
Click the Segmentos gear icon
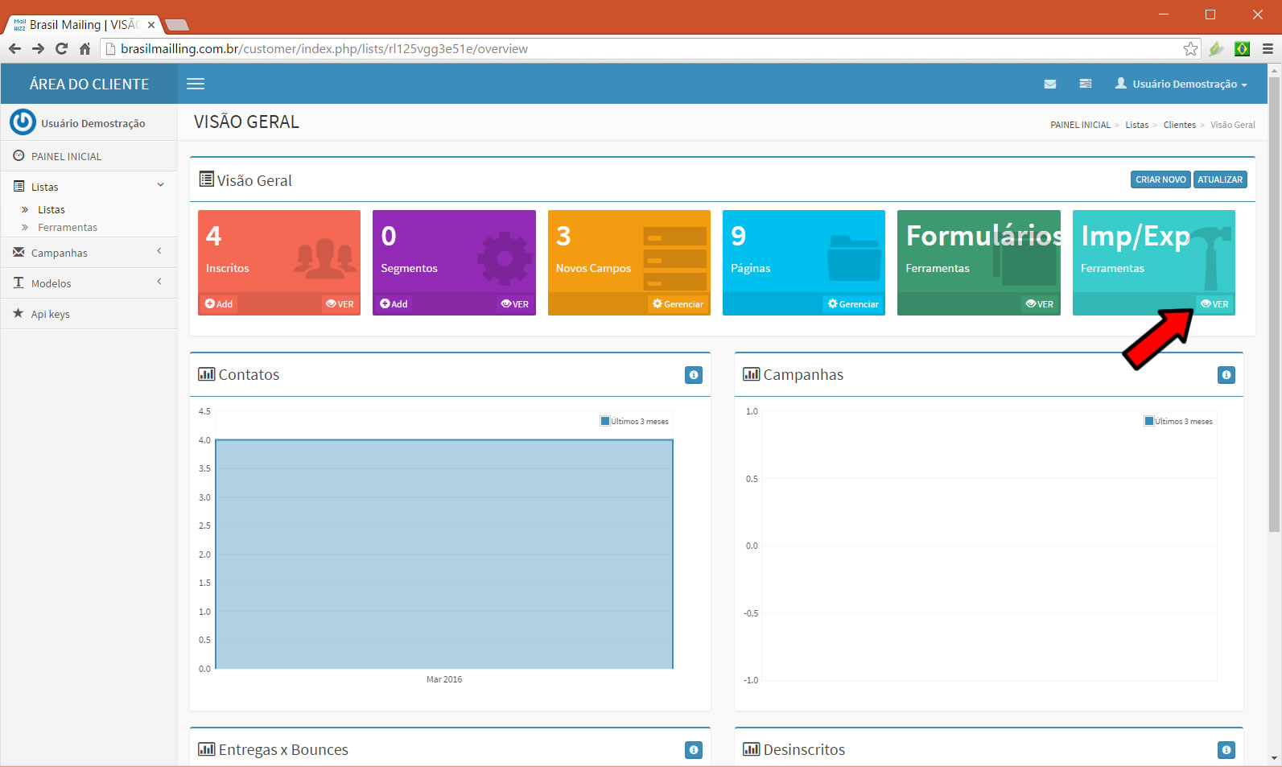point(505,258)
